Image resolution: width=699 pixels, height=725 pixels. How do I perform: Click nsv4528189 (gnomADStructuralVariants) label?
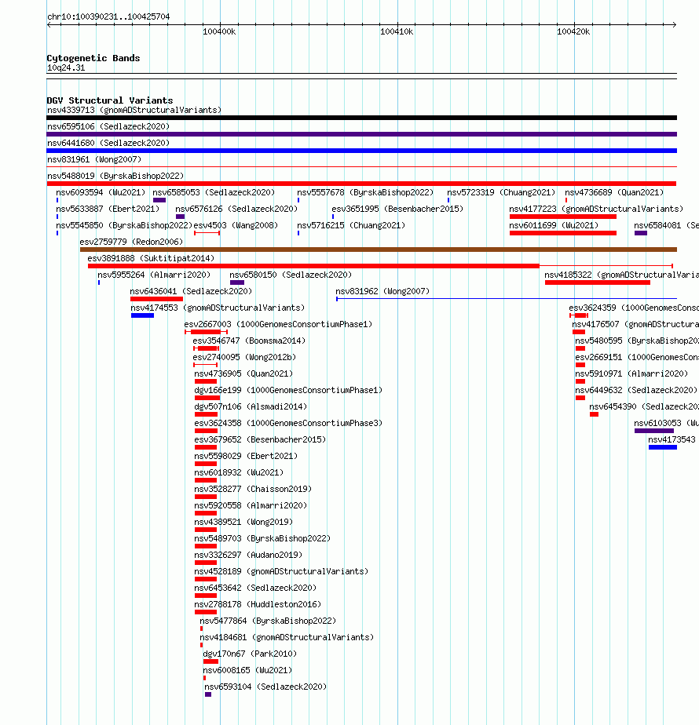pyautogui.click(x=281, y=572)
